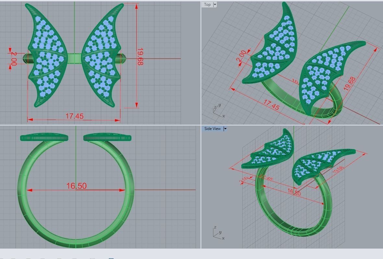383x259 pixels.
Task: Select the 17.45 dimension below the flat wings
Action: click(x=75, y=116)
